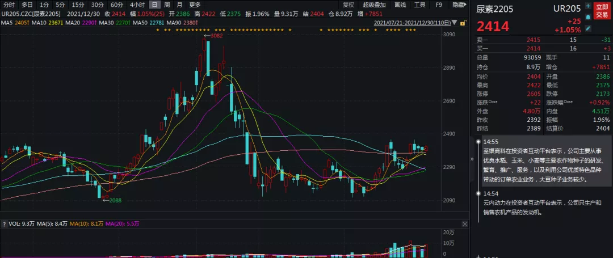The image size is (613, 258).
Task: Click the volume MA(20) 5.5万 label
Action: (x=123, y=224)
